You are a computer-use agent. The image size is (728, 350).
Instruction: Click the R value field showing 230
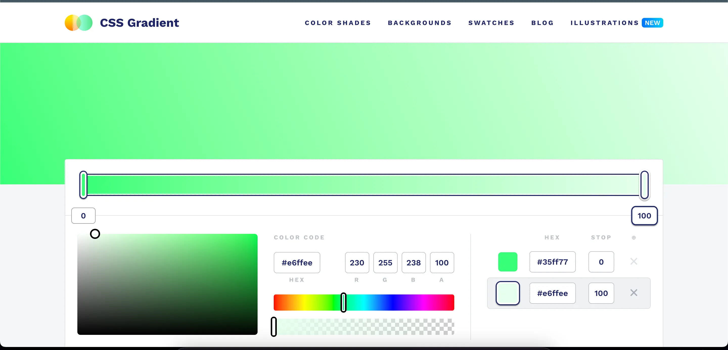coord(357,263)
